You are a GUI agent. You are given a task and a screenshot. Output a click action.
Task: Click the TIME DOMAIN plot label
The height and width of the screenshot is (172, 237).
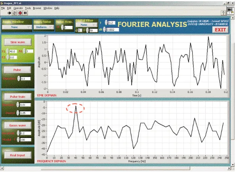pos(46,95)
